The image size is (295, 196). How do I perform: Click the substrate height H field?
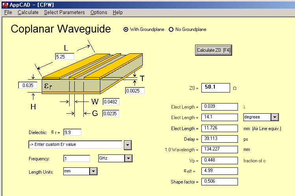(28, 85)
